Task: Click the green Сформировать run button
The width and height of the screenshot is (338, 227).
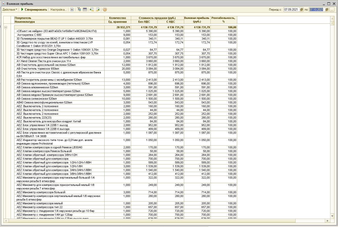Action: tap(34, 10)
